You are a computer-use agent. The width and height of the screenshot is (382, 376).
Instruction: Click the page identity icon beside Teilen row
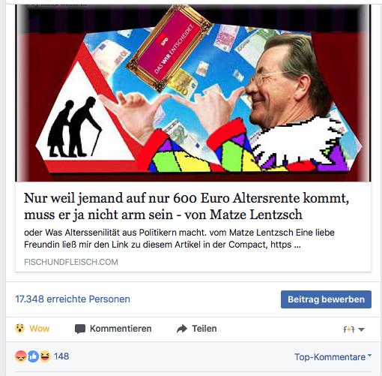point(349,329)
